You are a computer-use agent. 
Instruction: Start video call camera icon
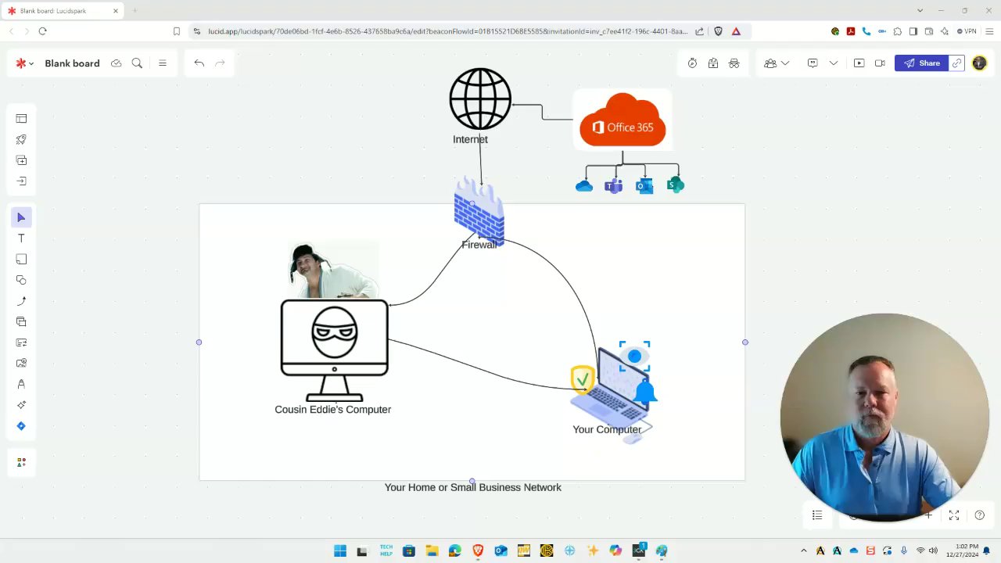(880, 63)
